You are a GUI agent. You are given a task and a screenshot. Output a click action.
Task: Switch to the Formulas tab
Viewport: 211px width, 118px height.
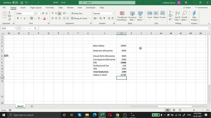coord(50,8)
